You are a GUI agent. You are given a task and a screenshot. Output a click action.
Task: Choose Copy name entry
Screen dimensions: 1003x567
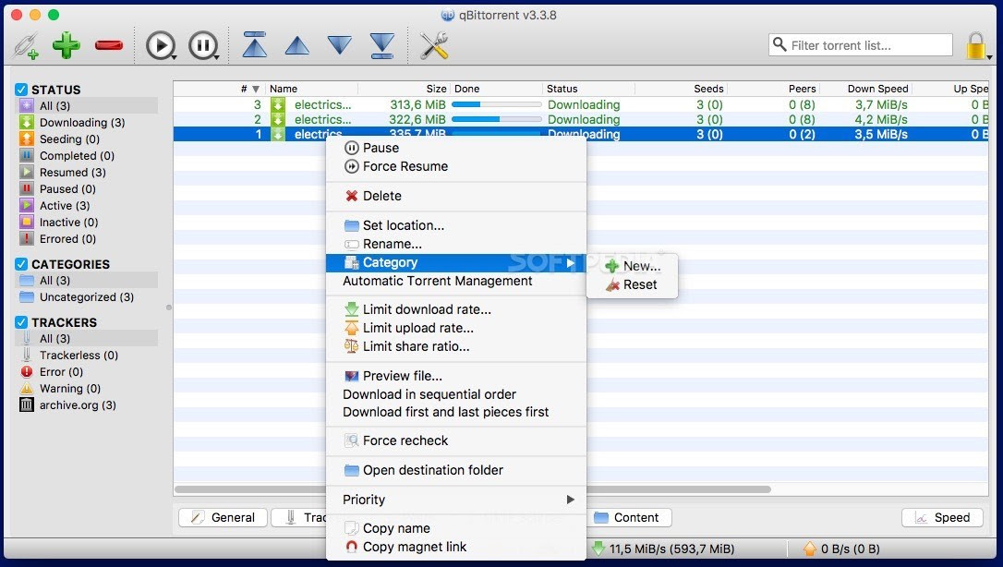pyautogui.click(x=456, y=528)
